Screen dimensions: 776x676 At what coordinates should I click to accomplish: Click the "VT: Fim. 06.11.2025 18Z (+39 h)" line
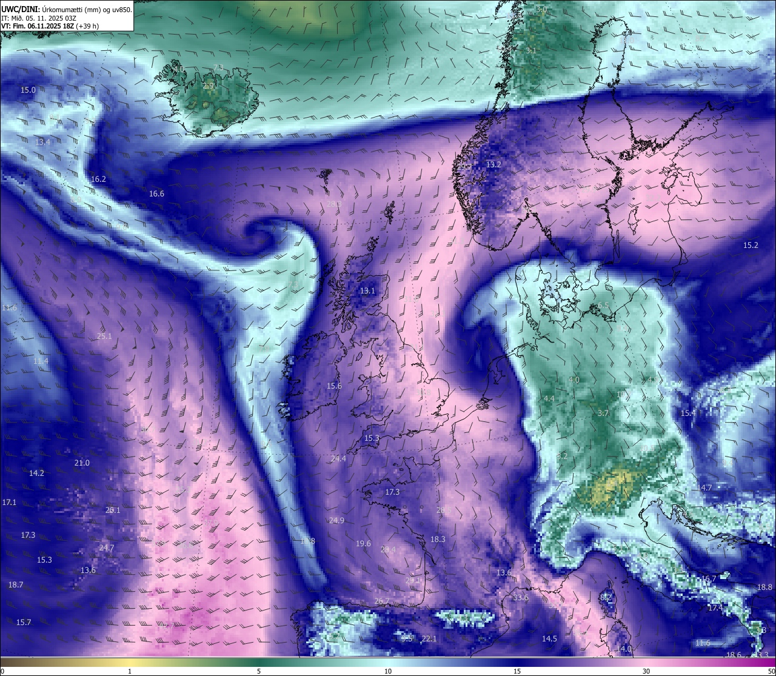[50, 26]
